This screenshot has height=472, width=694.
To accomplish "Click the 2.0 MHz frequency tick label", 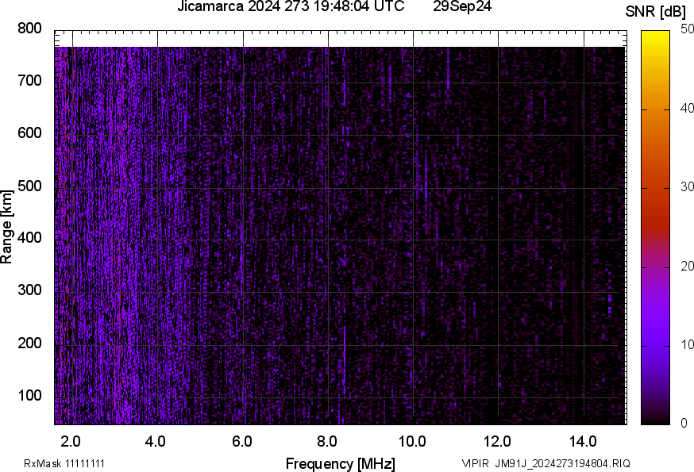I will [71, 441].
